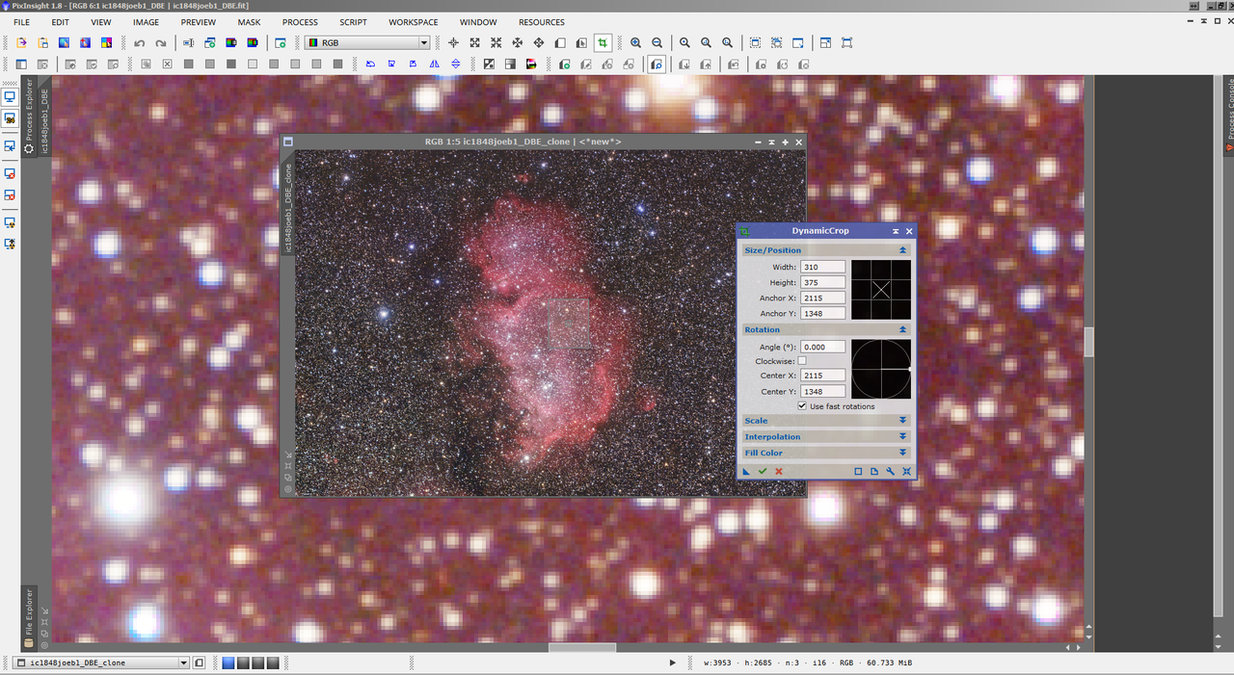Screen dimensions: 1234x675
Task: Uncheck Use fast rotations
Action: tap(802, 406)
